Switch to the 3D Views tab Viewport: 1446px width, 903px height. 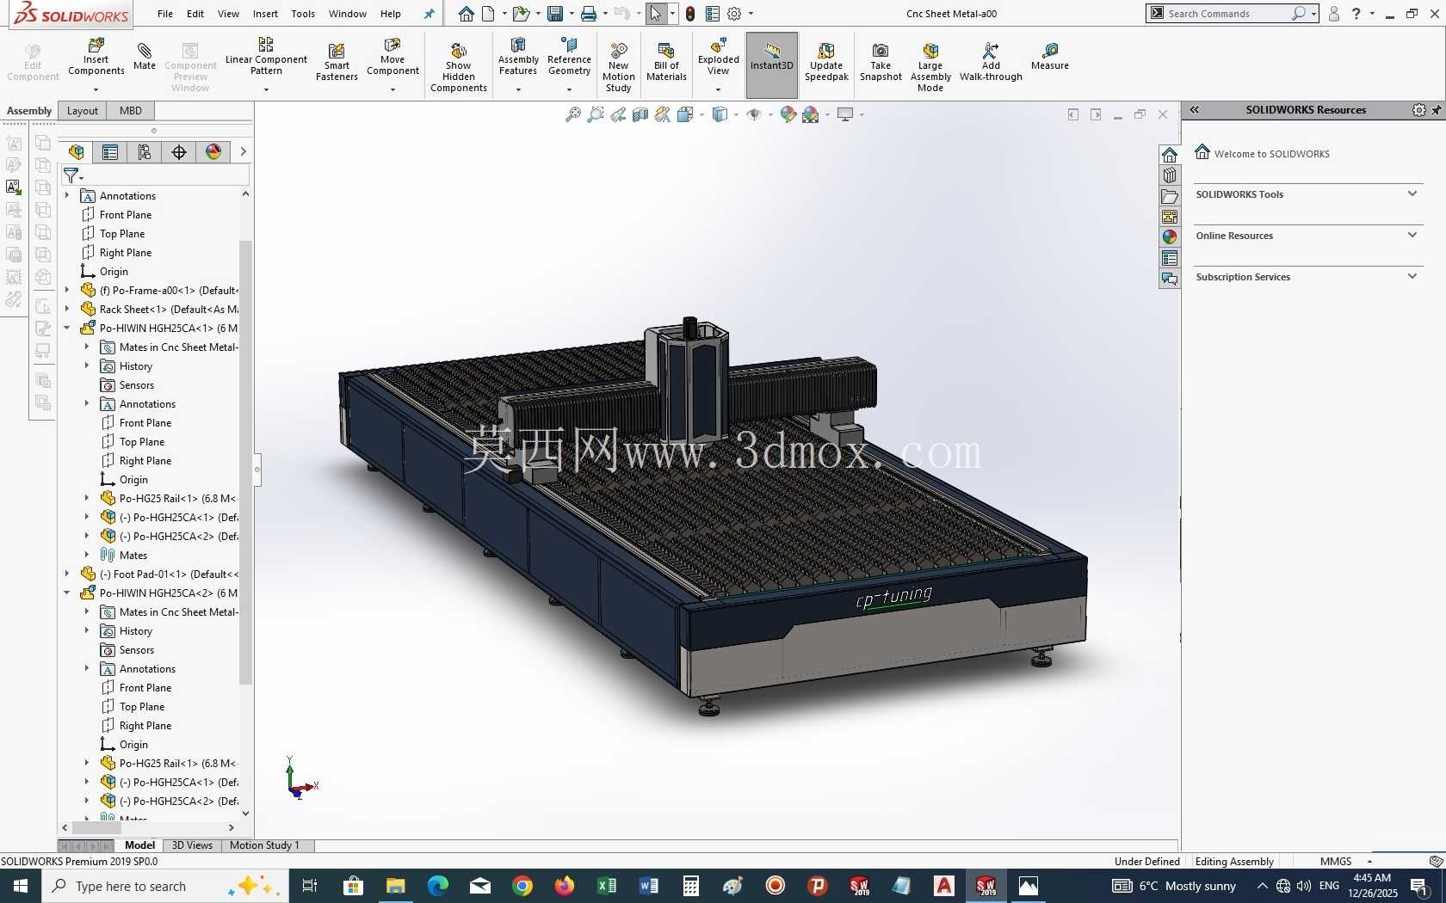coord(192,845)
